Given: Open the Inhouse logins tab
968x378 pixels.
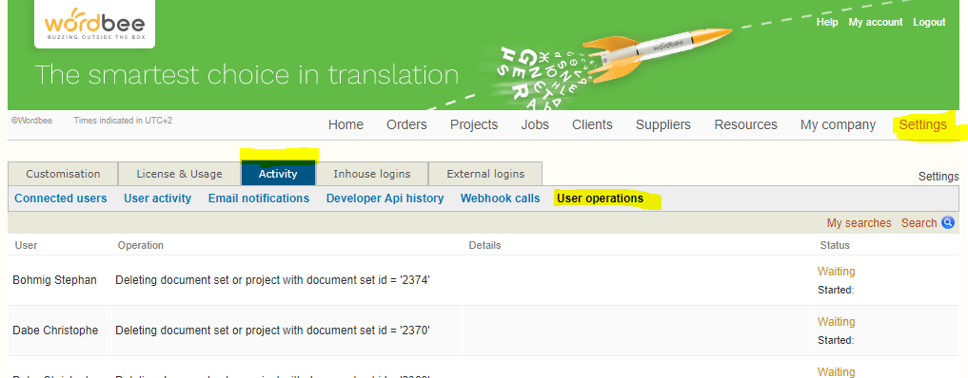Looking at the screenshot, I should coord(371,174).
